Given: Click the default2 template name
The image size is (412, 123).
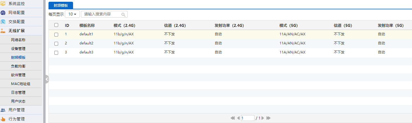Looking at the screenshot, I should click(86, 43).
